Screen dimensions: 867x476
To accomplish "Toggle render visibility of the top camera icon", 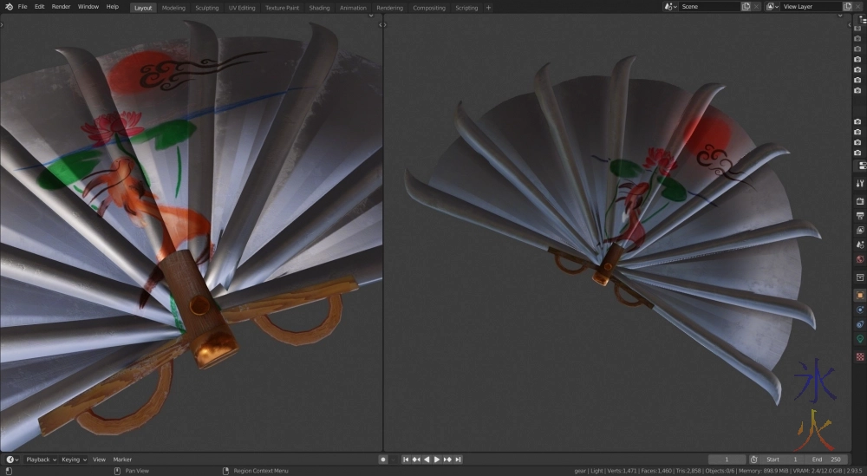I will click(857, 39).
